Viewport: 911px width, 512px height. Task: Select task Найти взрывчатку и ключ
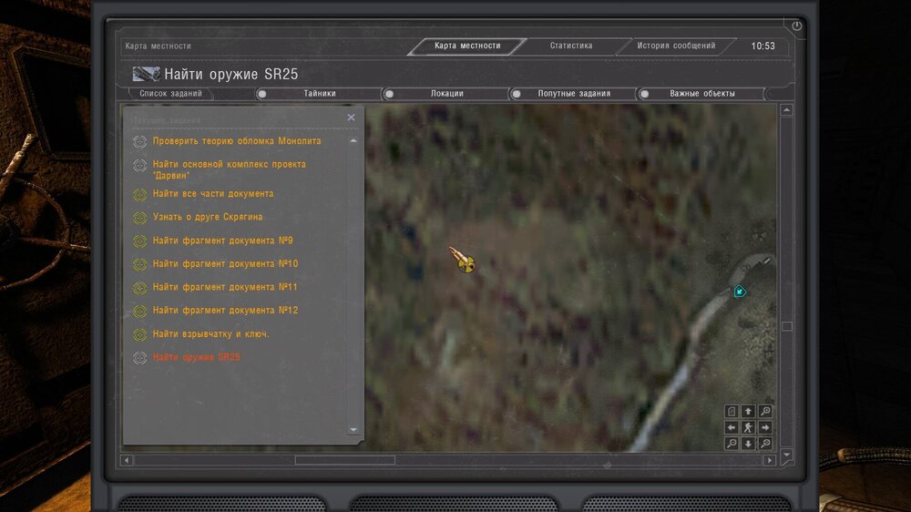211,334
